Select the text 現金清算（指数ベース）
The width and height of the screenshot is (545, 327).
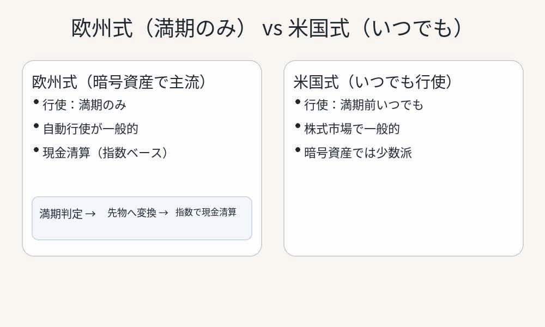(x=106, y=153)
